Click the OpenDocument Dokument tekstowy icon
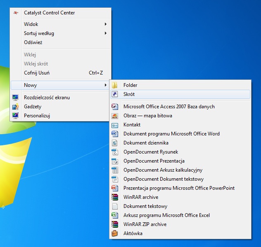The image size is (261, 247). (x=115, y=179)
